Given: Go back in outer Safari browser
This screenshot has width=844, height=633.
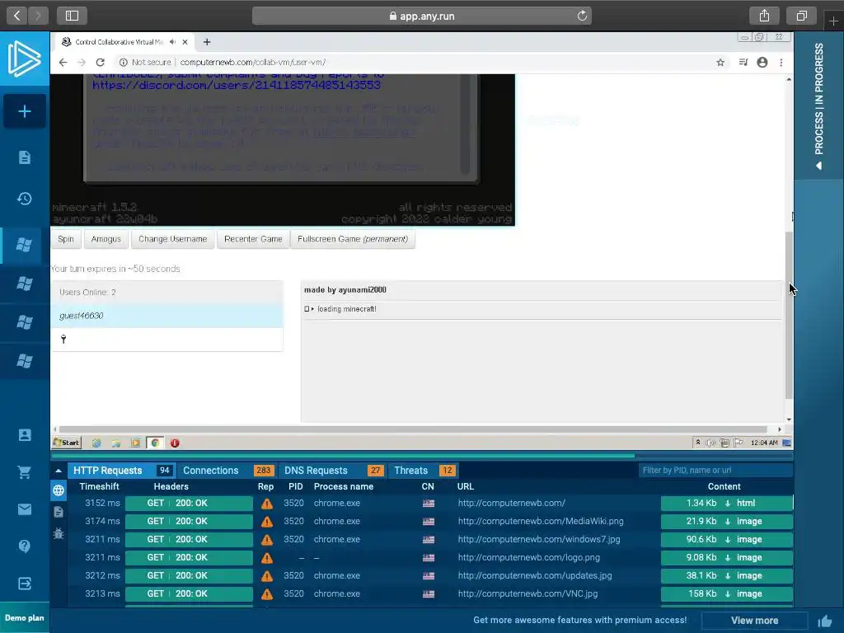Looking at the screenshot, I should 16,16.
